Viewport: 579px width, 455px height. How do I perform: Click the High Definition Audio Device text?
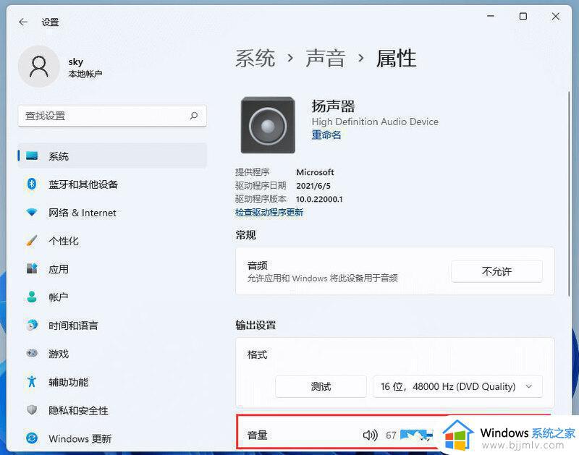click(375, 122)
